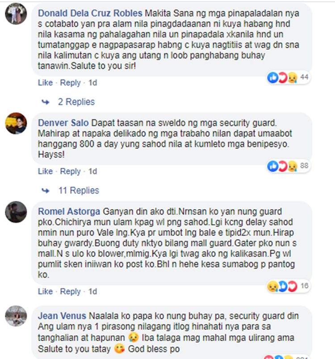335x359 pixels.
Task: Click Denver Salo's avatar thumbnail
Action: (16, 123)
